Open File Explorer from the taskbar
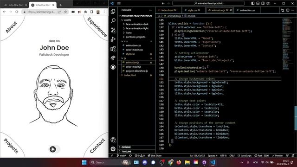This screenshot has height=167, width=297. point(187,162)
